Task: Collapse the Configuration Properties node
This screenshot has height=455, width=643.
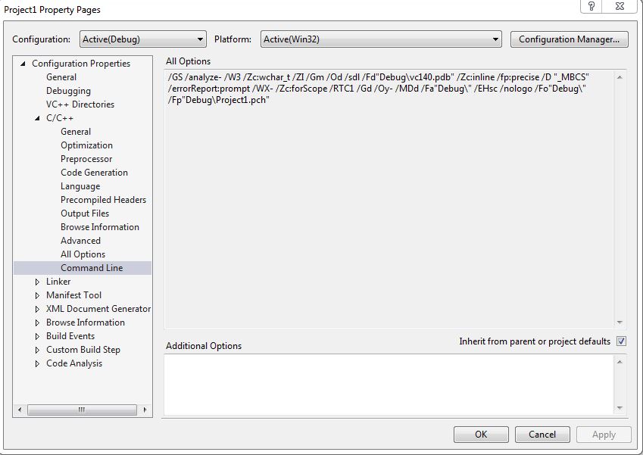Action: tap(23, 64)
